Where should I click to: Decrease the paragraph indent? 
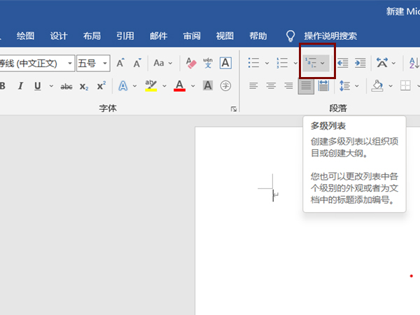343,63
